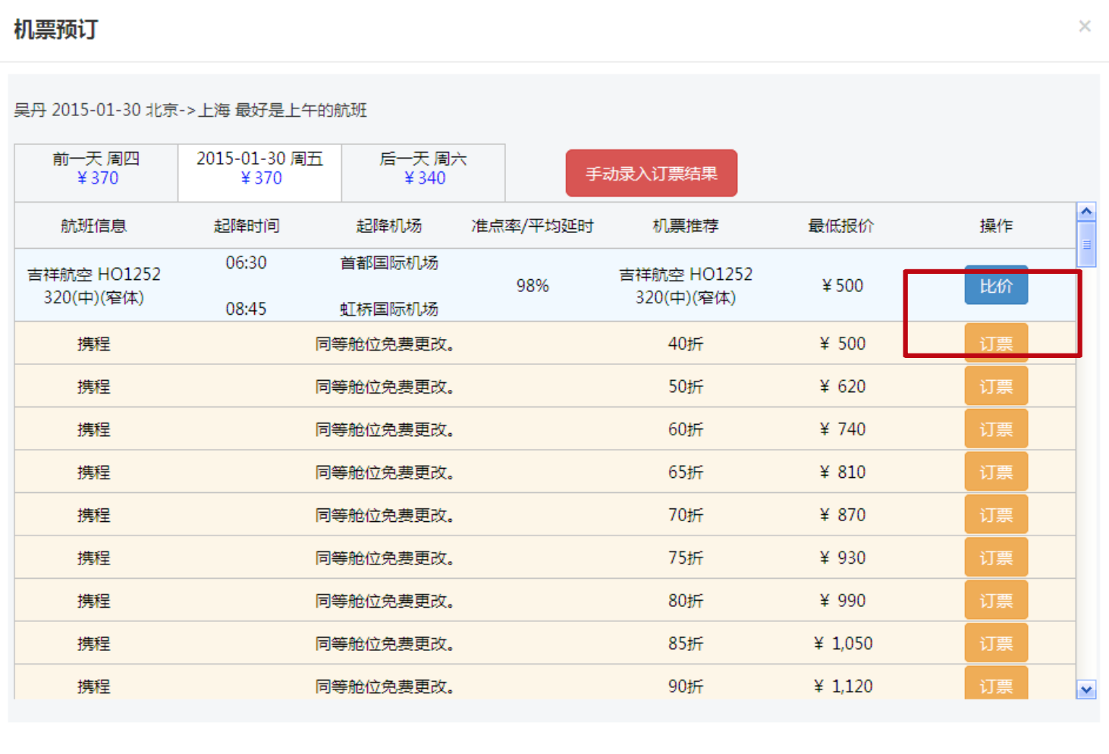Click scrollbar up arrow

tap(1086, 212)
